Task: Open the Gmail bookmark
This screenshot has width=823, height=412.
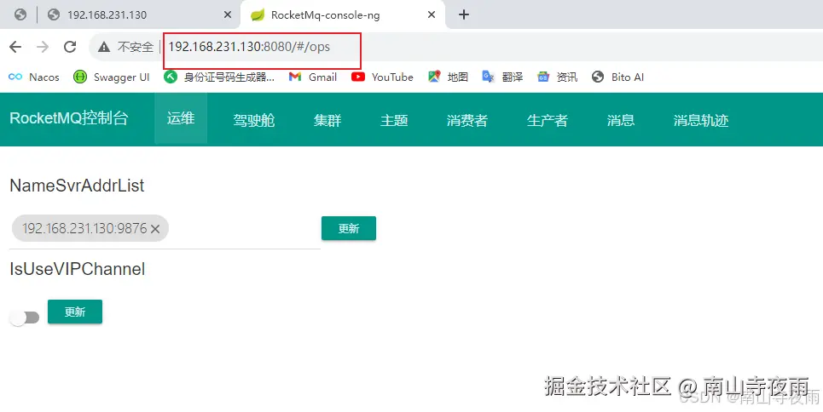Action: tap(313, 77)
